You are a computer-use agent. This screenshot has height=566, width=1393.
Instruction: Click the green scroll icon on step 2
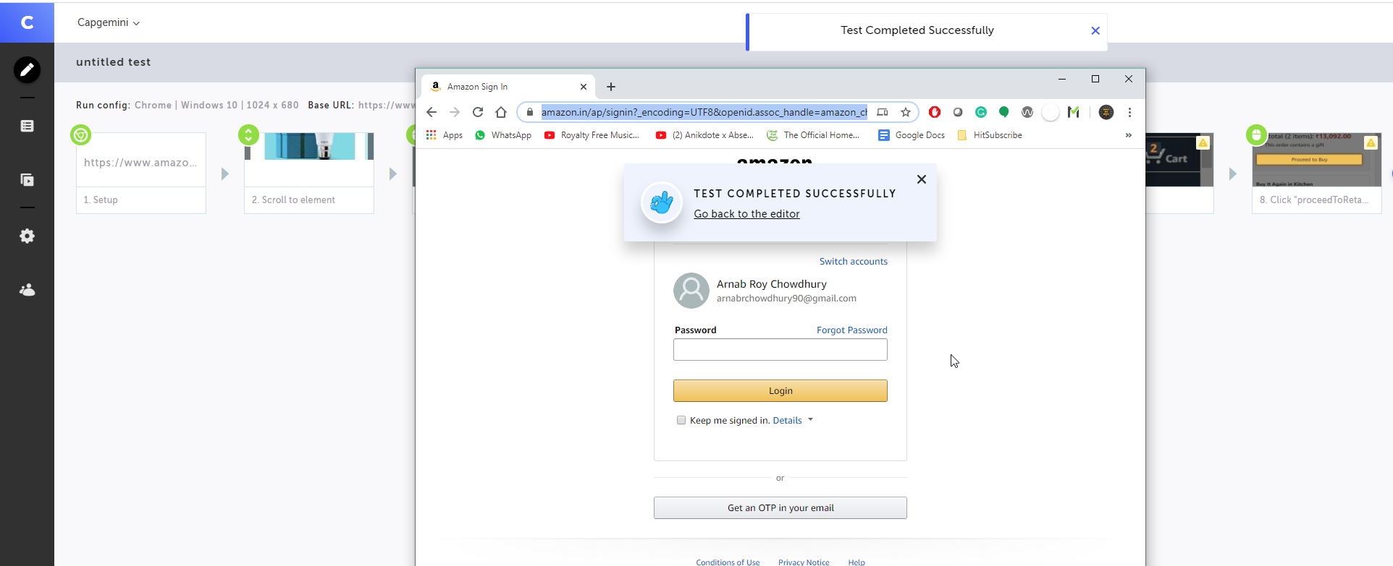[x=248, y=134]
